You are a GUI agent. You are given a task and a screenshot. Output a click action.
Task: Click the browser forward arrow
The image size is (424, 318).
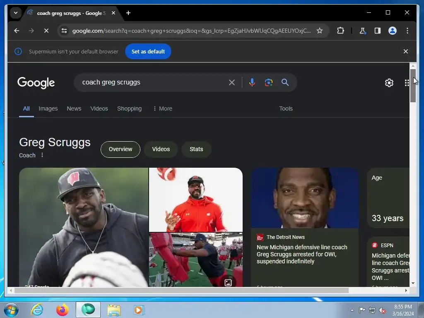point(31,31)
